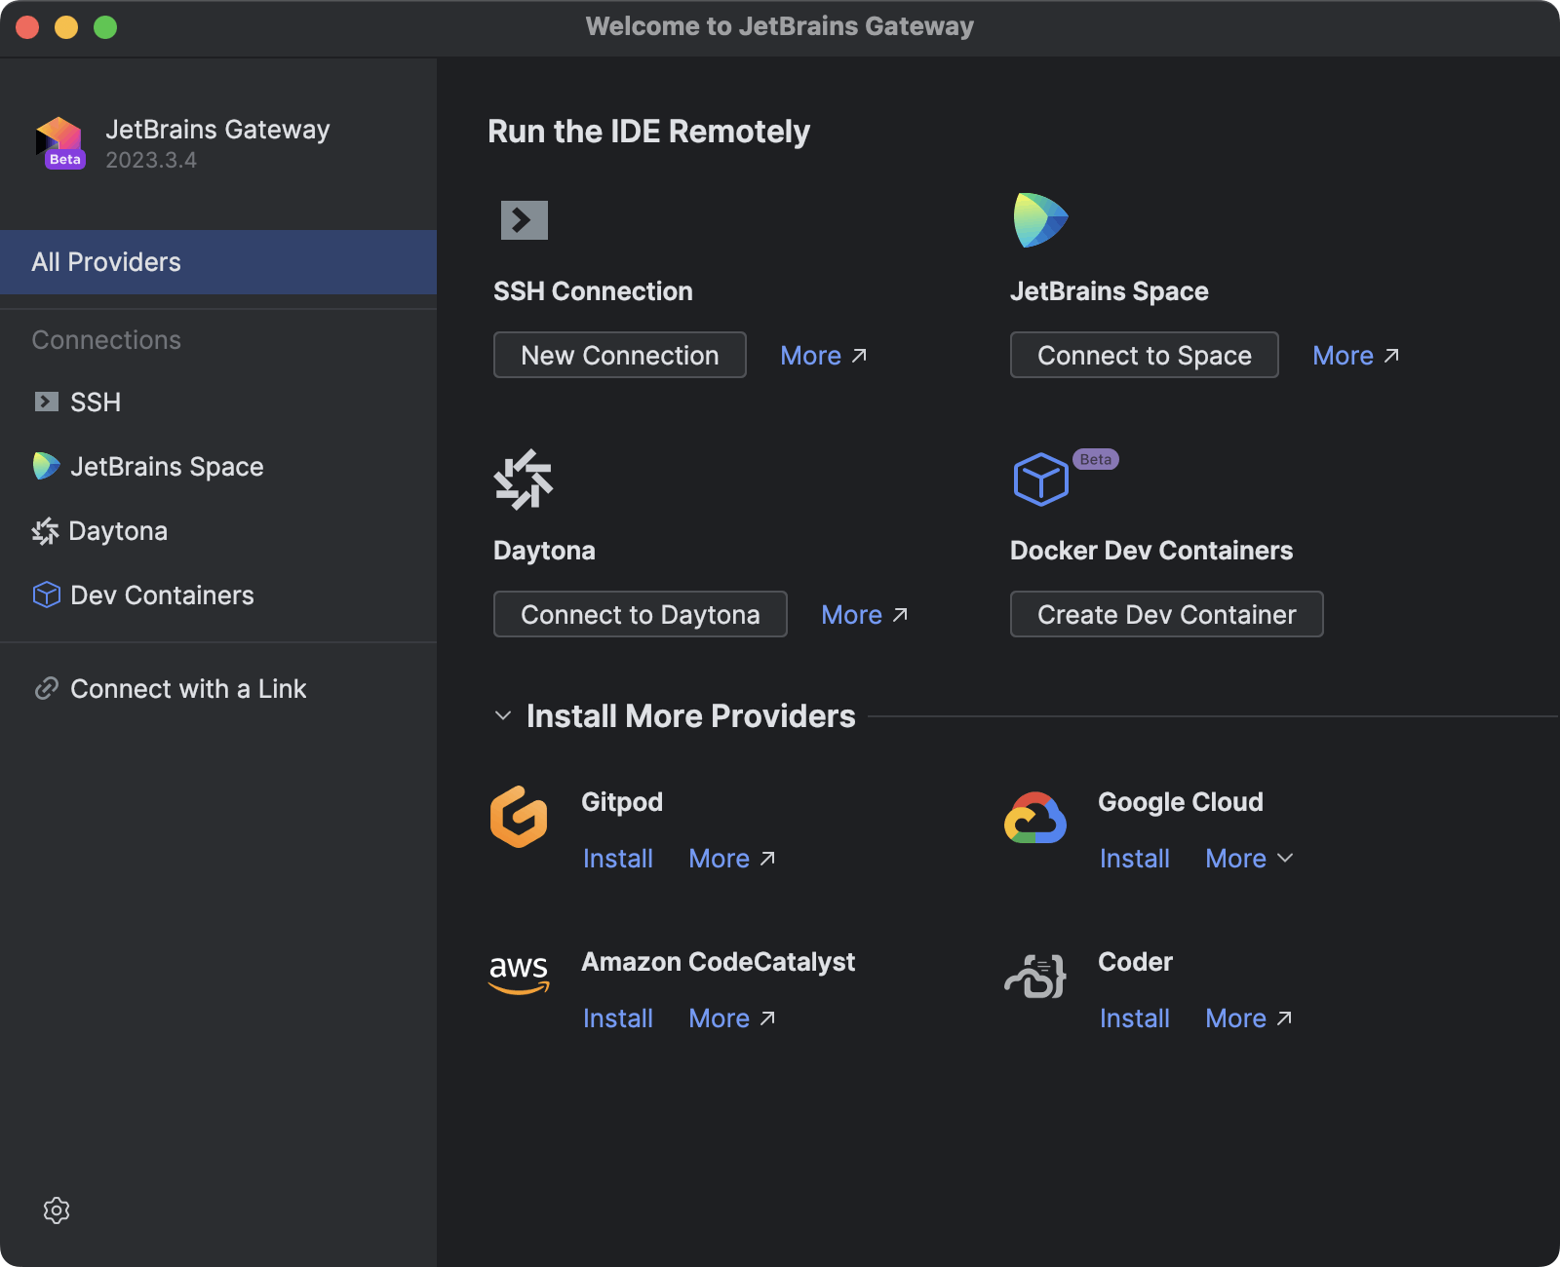The image size is (1560, 1267).
Task: Click the SSH terminal icon in sidebar
Action: click(x=46, y=402)
